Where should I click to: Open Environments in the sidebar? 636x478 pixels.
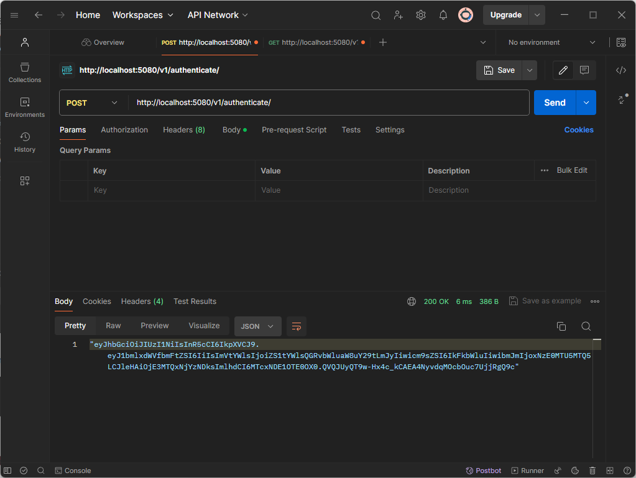pos(25,108)
